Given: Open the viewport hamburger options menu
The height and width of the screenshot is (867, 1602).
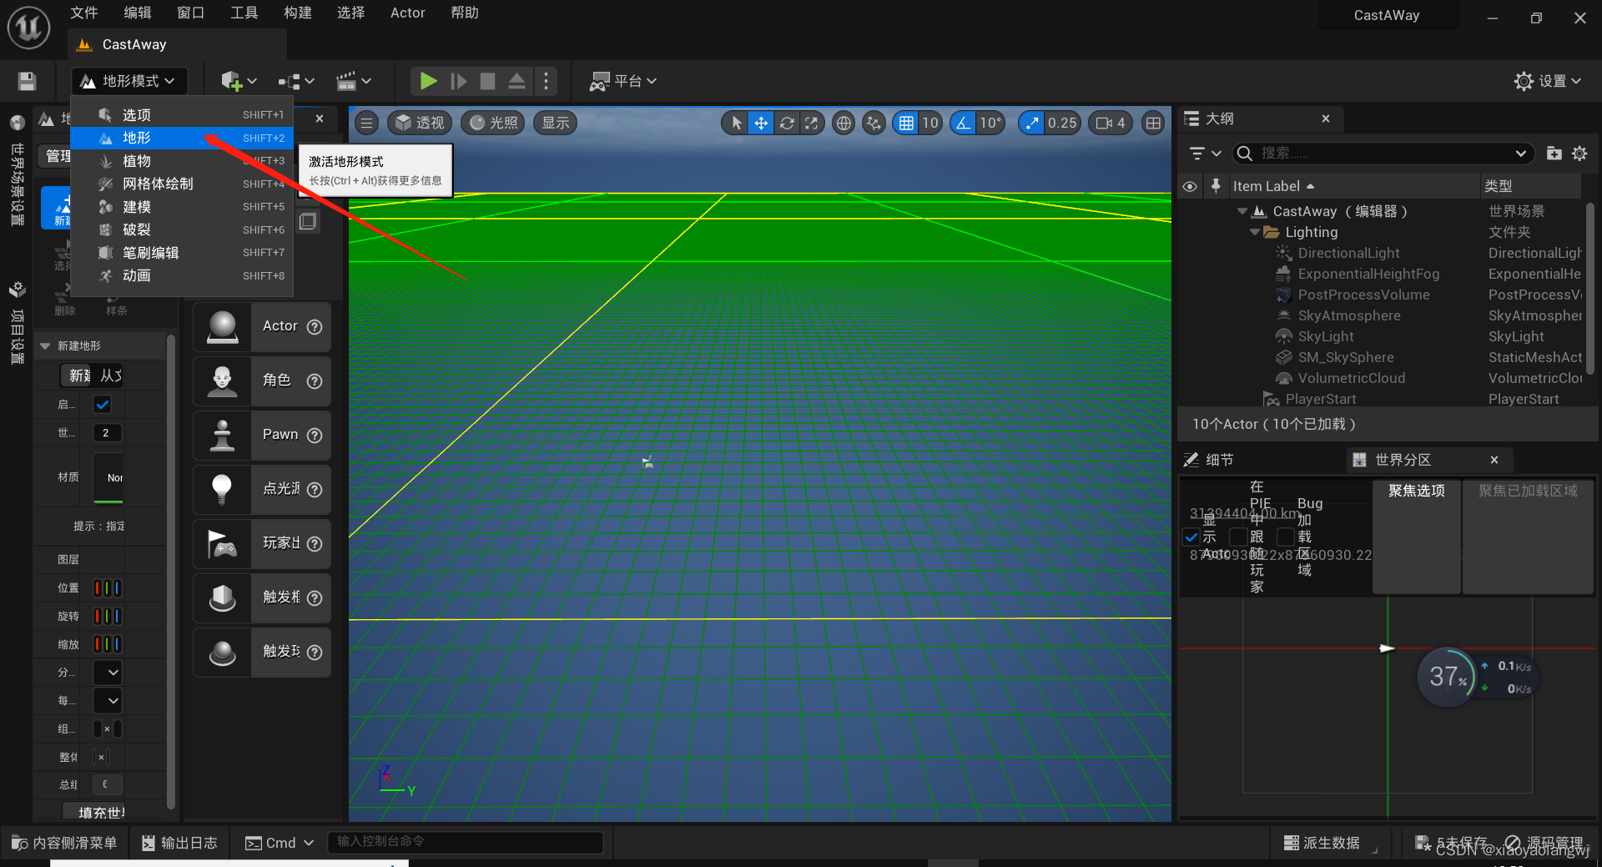Looking at the screenshot, I should [x=366, y=123].
